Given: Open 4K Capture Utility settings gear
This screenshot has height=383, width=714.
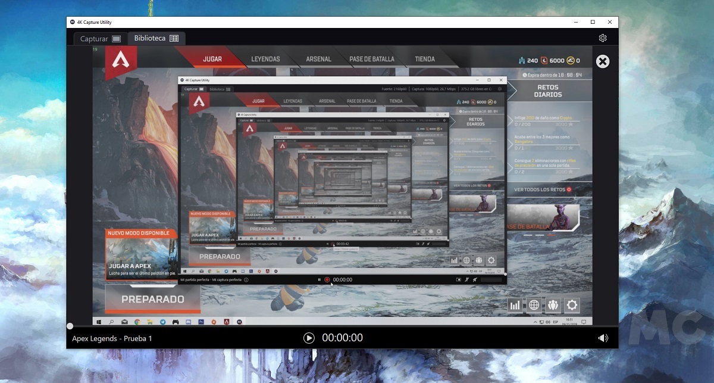Looking at the screenshot, I should coord(603,38).
